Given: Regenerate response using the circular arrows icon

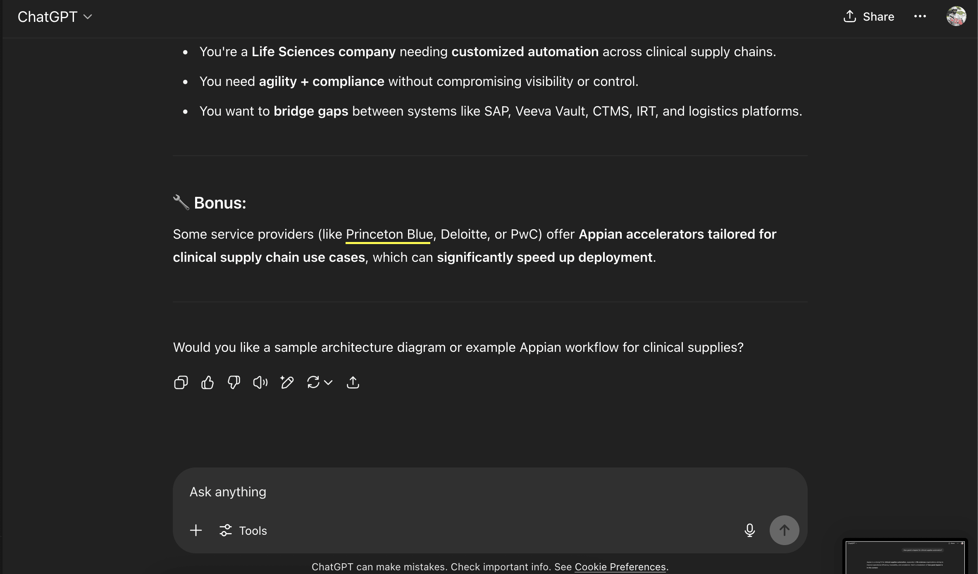Looking at the screenshot, I should (313, 382).
